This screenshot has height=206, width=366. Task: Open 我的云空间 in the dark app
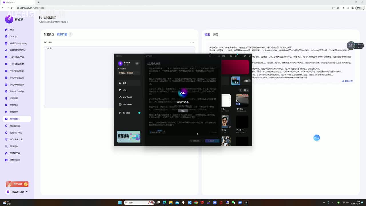click(x=127, y=97)
